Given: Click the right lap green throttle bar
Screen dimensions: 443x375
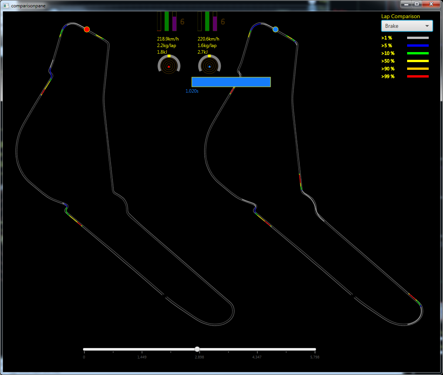Looking at the screenshot, I should tap(207, 21).
